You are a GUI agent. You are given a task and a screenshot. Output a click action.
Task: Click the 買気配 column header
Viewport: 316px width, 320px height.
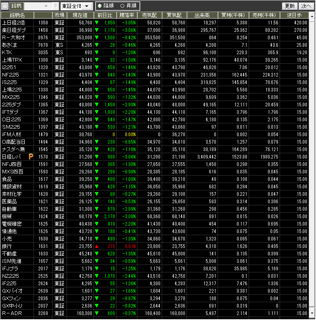174,15
